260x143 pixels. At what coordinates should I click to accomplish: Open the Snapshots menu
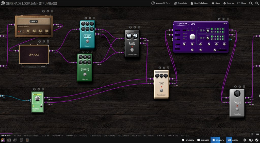tap(180, 3)
